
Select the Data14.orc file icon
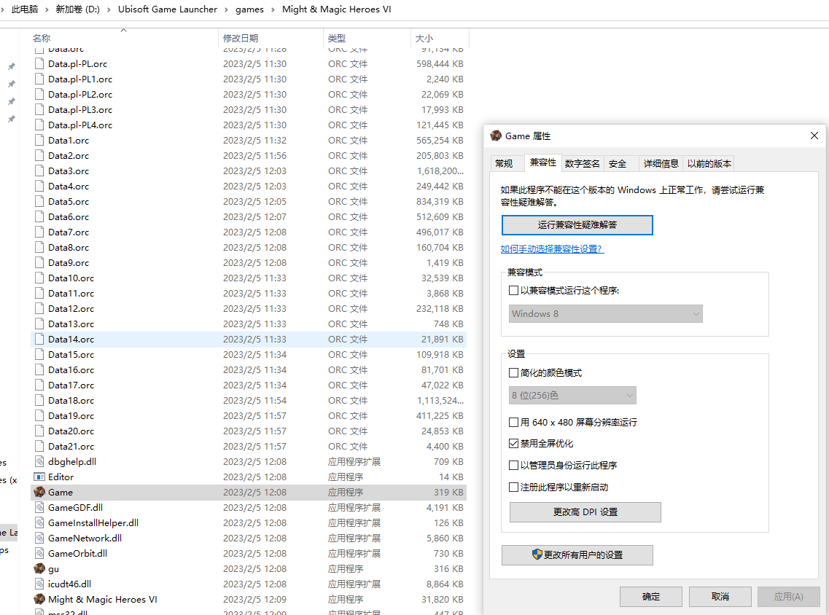[x=40, y=339]
